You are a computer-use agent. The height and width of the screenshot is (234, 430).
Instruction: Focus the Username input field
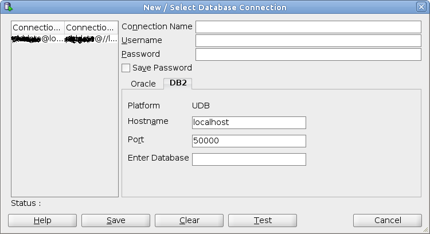pyautogui.click(x=308, y=41)
